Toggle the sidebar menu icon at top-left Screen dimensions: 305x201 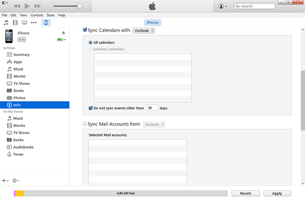point(5,3)
